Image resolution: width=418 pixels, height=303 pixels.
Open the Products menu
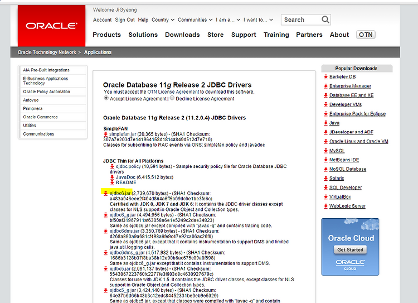coord(106,35)
